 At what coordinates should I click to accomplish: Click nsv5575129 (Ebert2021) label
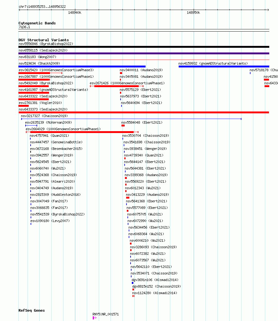[140, 90]
